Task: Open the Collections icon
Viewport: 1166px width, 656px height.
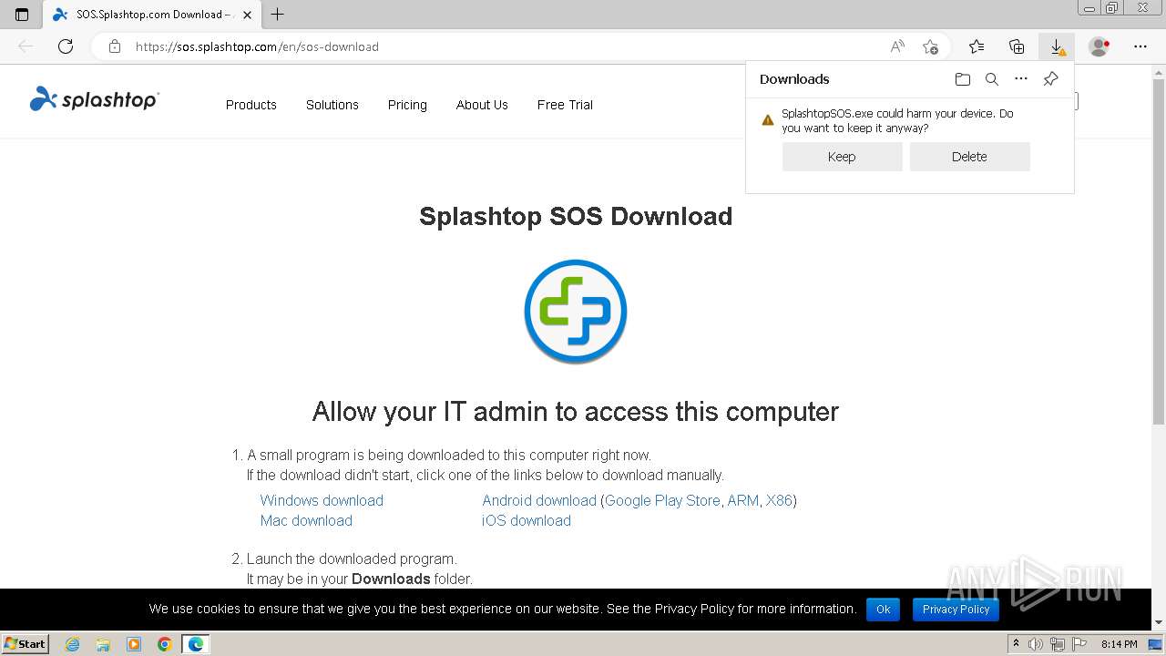Action: tap(1017, 46)
